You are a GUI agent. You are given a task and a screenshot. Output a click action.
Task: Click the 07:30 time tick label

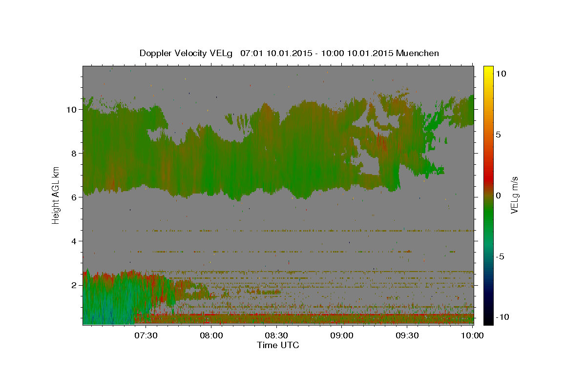click(146, 336)
